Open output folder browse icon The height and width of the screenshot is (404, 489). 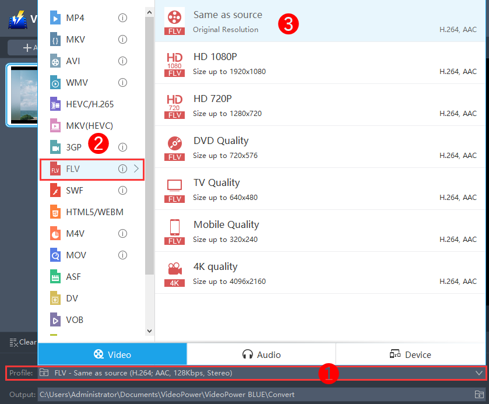(x=479, y=395)
